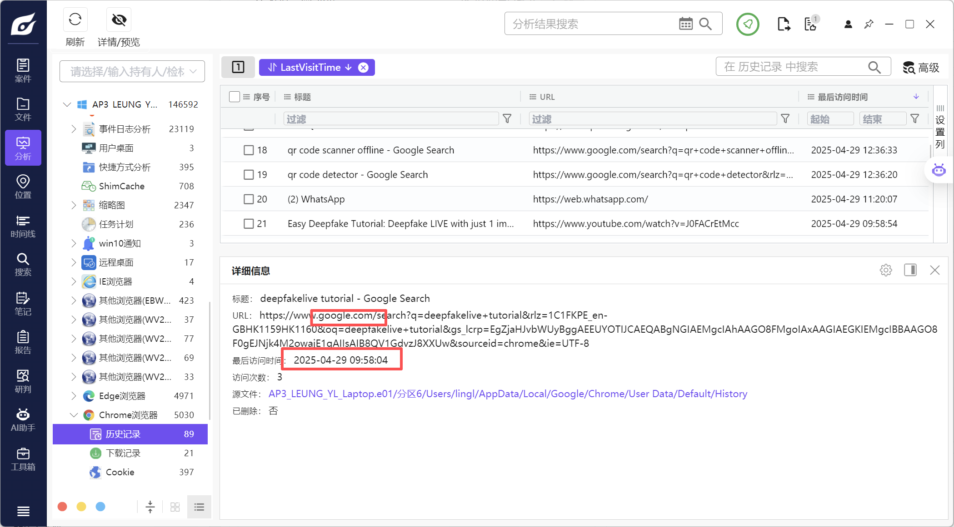Click the title column filter funnel icon
Image resolution: width=954 pixels, height=527 pixels.
click(x=507, y=119)
